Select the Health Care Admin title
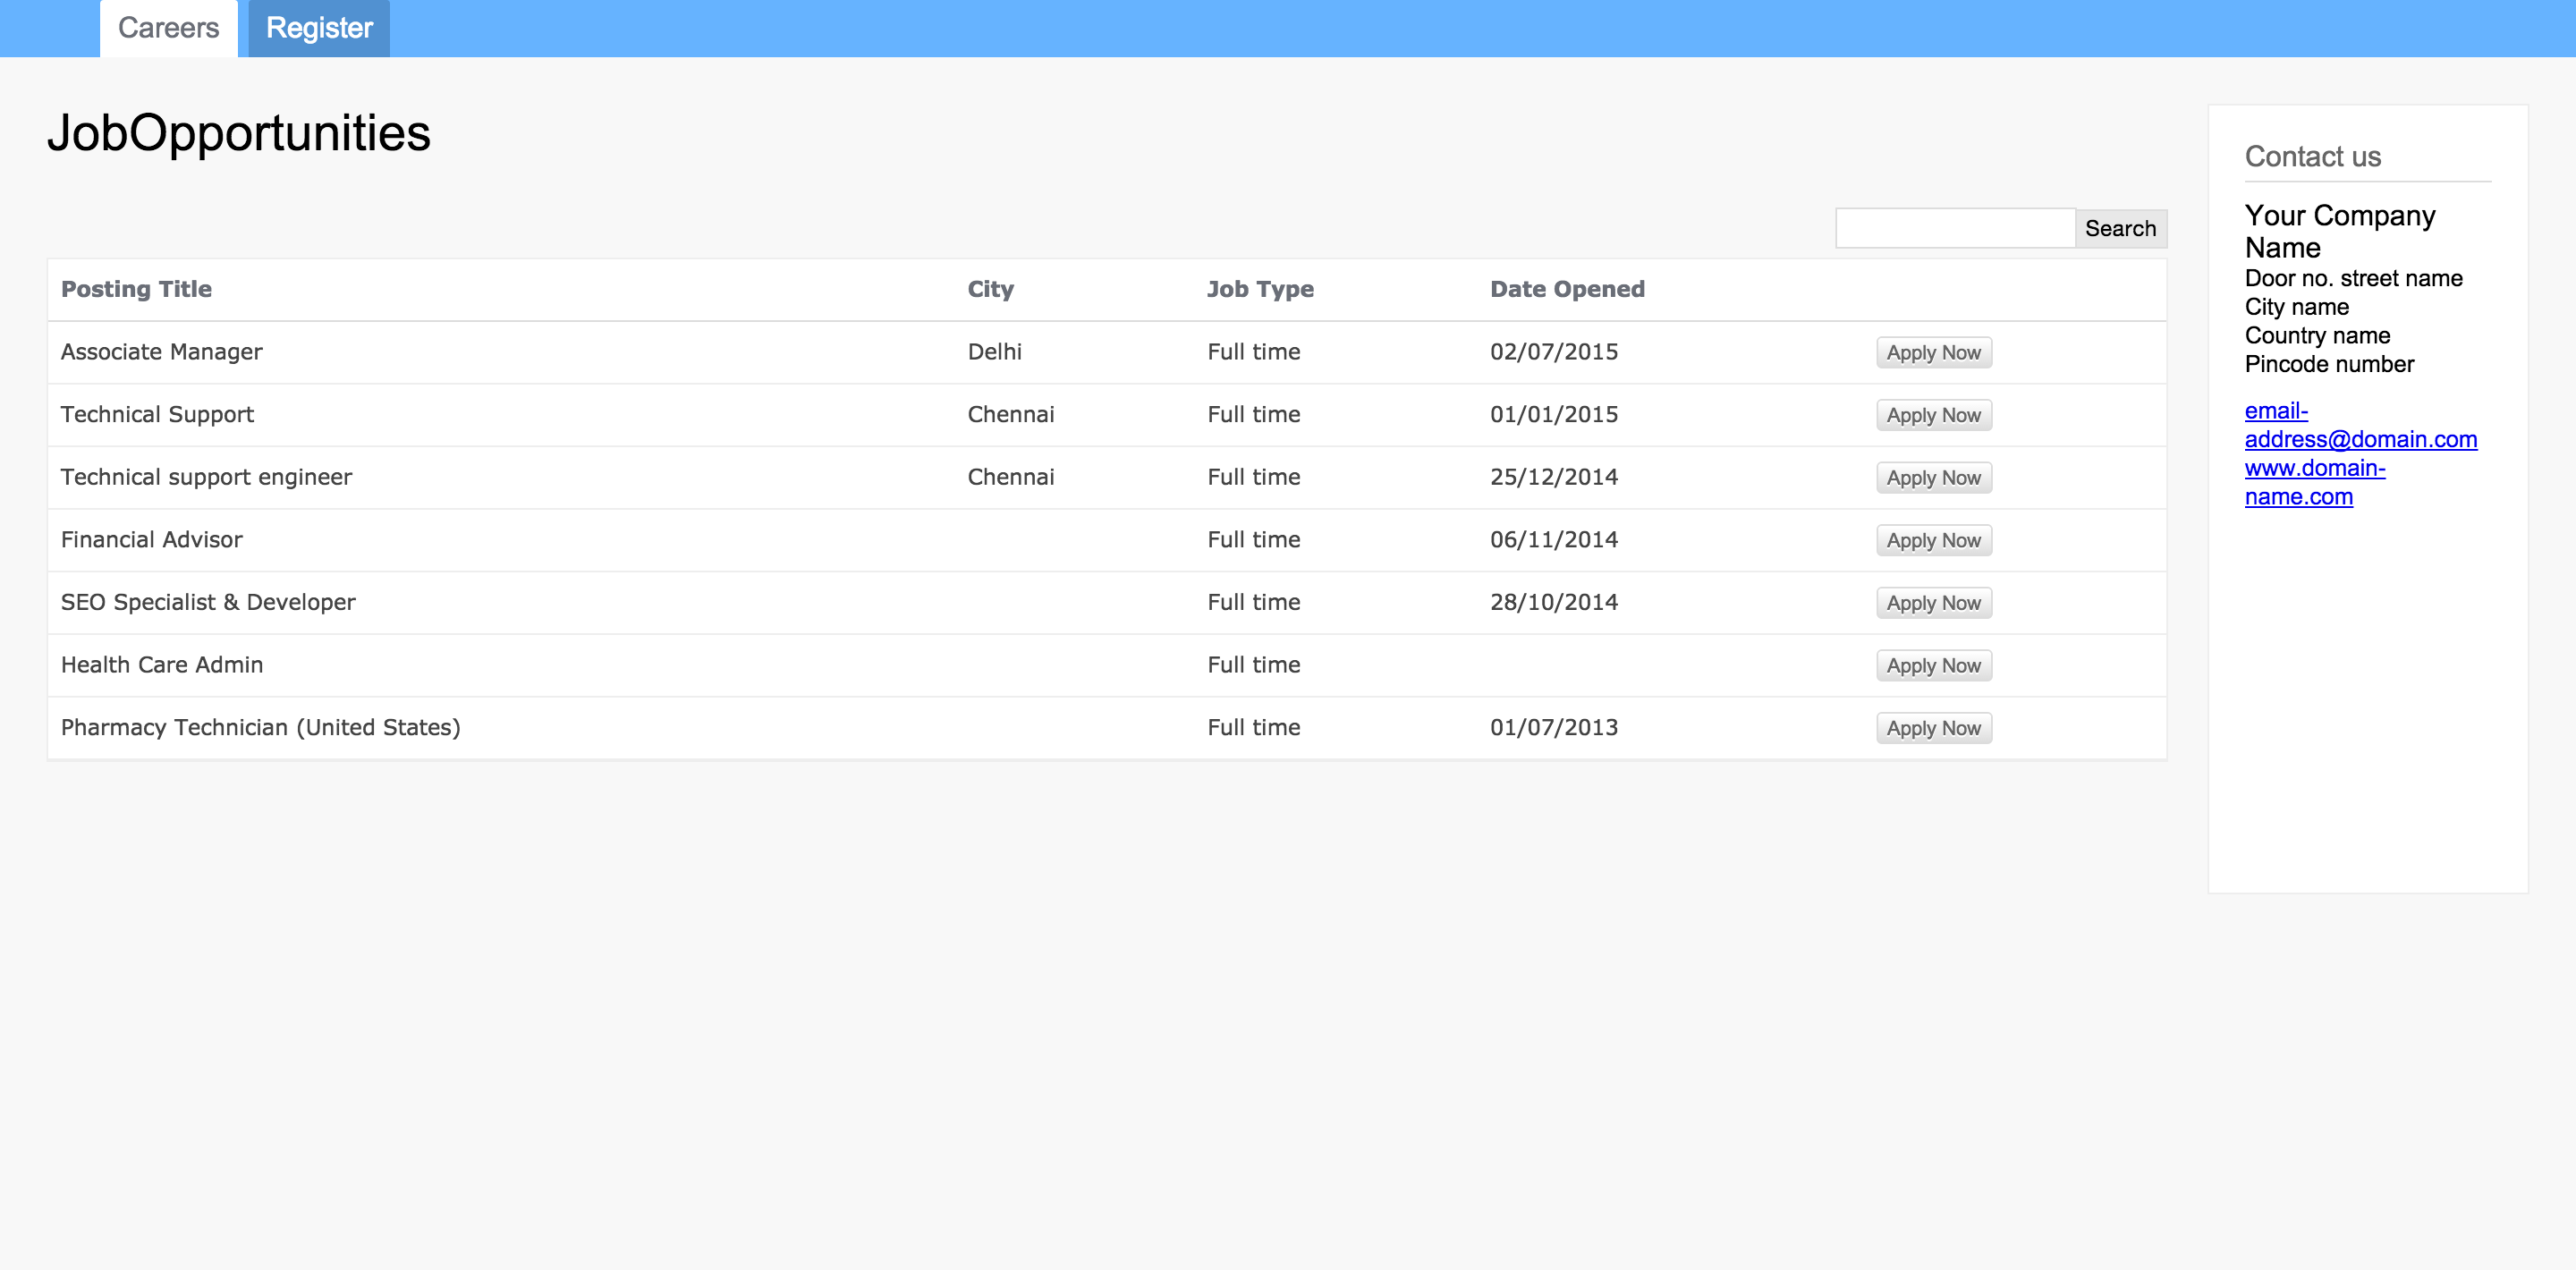The width and height of the screenshot is (2576, 1270). click(x=162, y=665)
